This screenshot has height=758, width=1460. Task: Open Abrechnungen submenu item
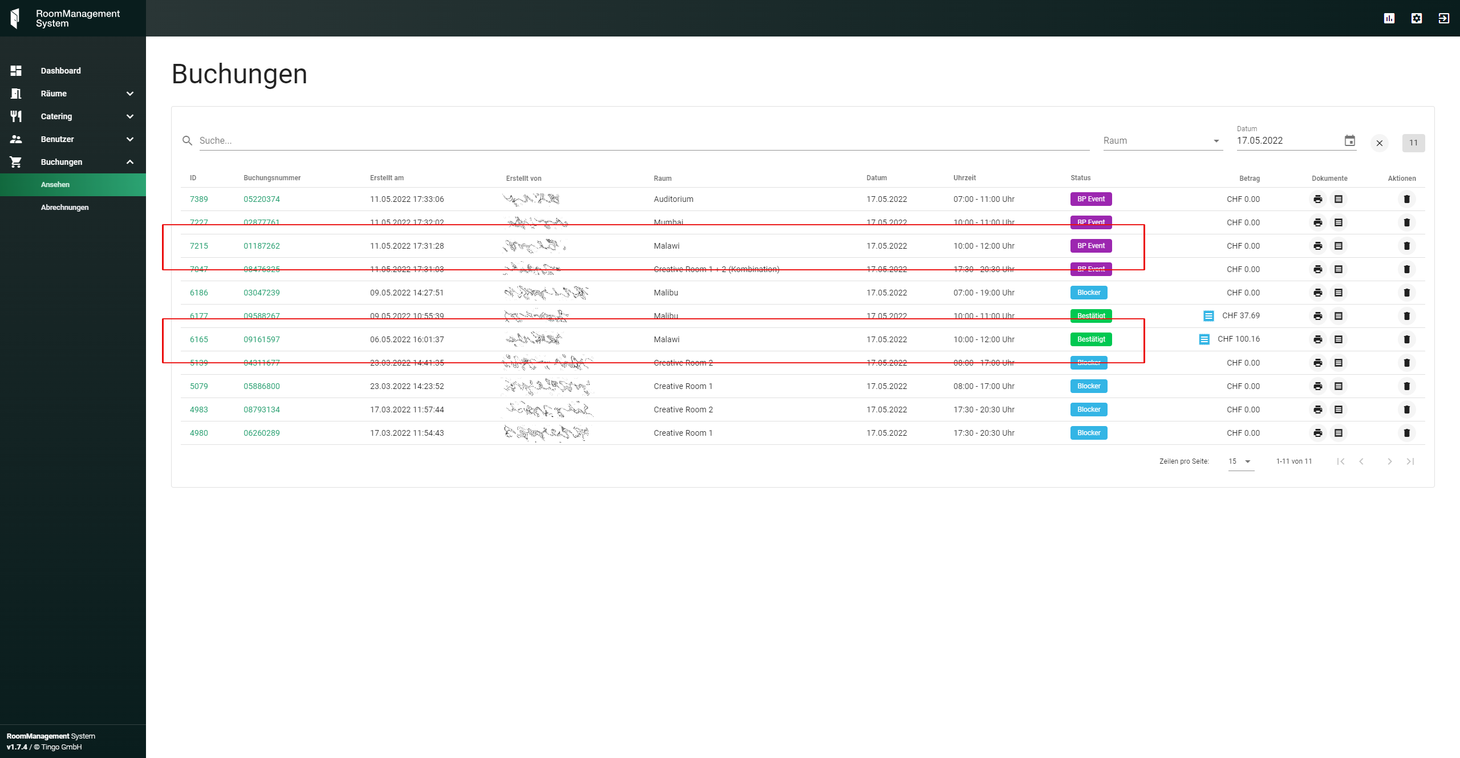(64, 208)
